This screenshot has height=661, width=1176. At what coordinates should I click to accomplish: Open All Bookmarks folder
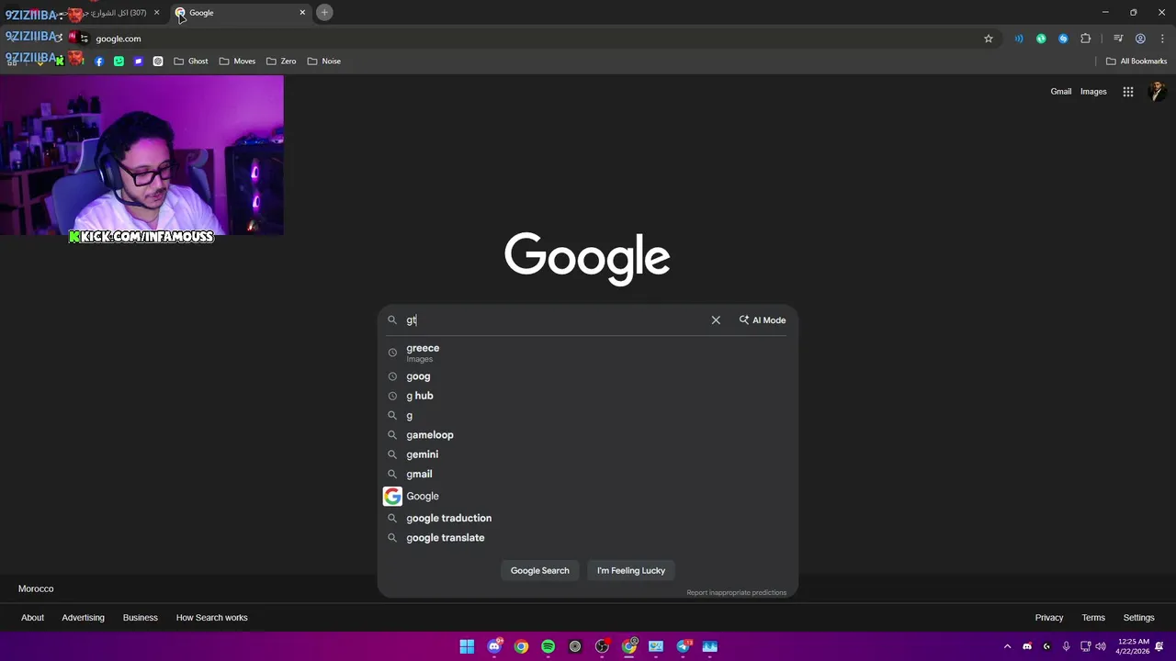pos(1136,61)
